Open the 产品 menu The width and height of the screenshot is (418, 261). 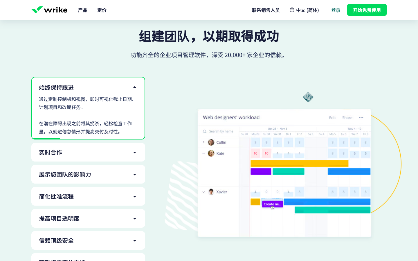83,10
